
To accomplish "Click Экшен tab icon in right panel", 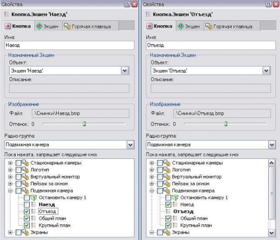I will point(180,26).
